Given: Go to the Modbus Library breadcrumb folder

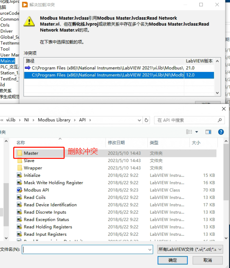Looking at the screenshot, I should tap(54, 120).
